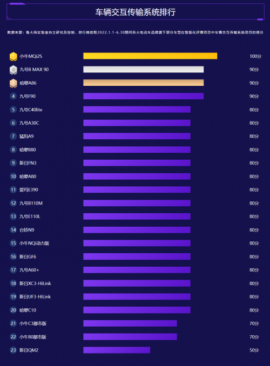Click the gold rank 1 medal icon
The width and height of the screenshot is (270, 366).
pos(13,56)
